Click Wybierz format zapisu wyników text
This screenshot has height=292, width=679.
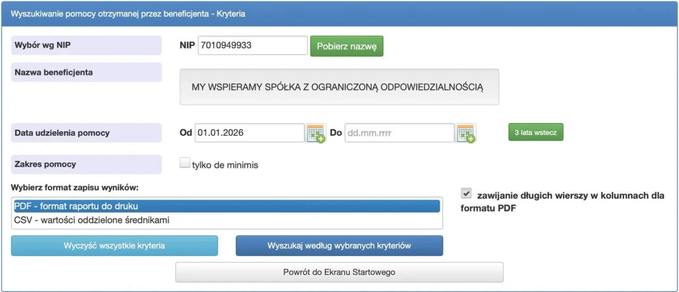[74, 187]
